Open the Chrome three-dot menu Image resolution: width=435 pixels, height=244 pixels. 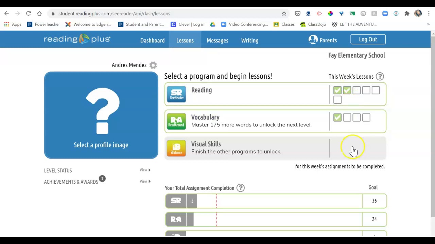(x=429, y=14)
